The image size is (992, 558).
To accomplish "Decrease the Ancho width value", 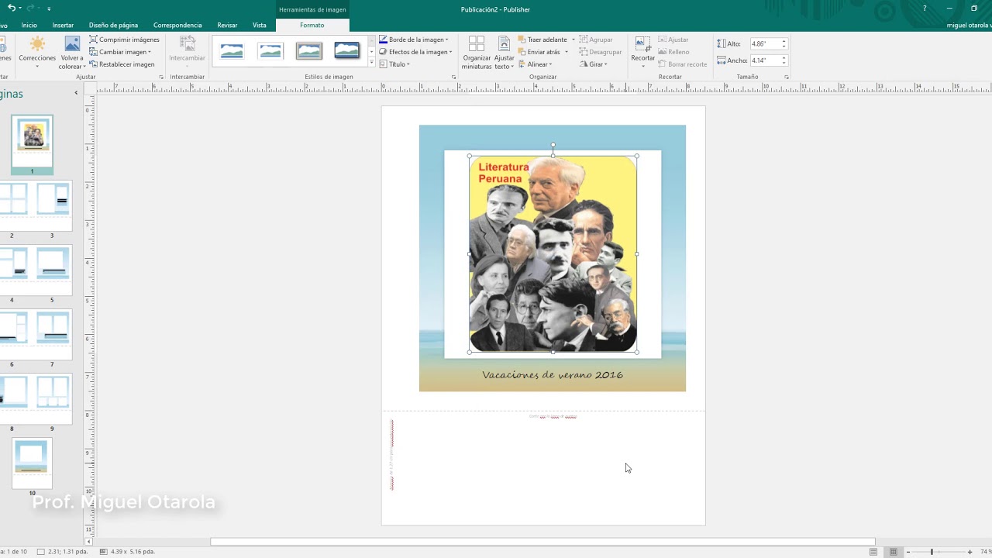I will [784, 63].
